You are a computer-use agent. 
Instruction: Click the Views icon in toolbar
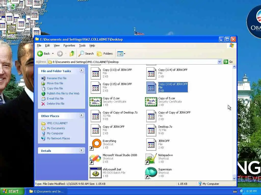tap(120, 54)
